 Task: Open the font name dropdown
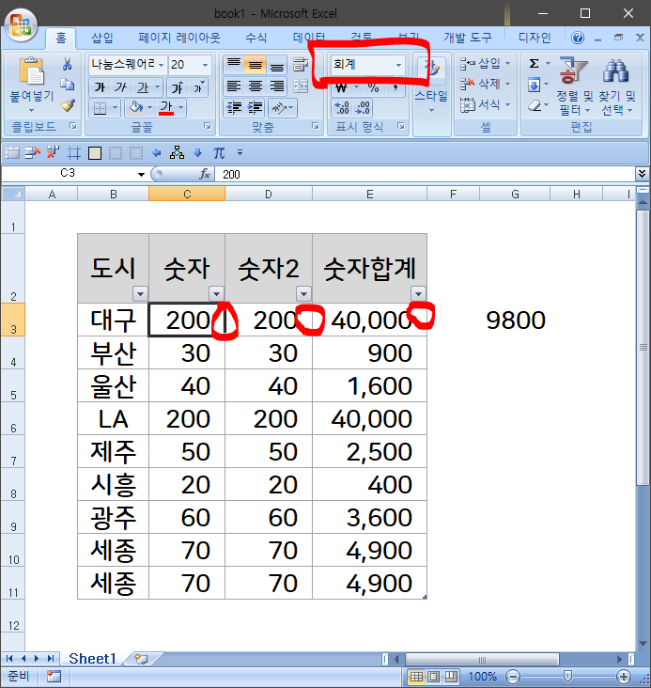tap(161, 65)
